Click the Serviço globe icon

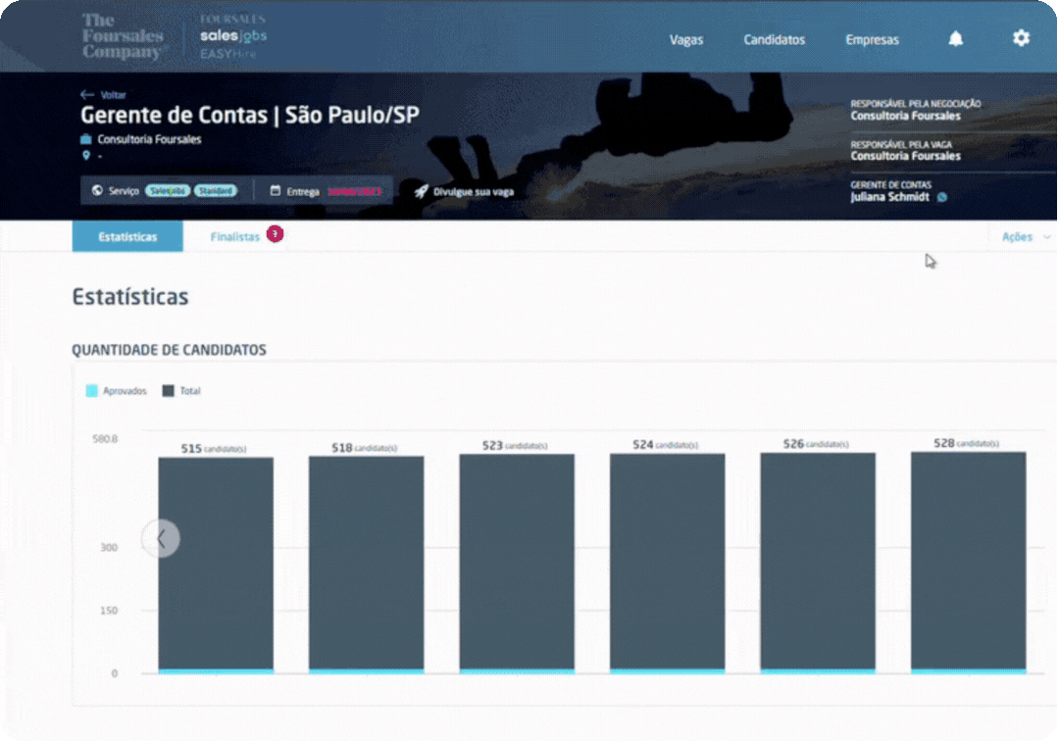pos(97,191)
